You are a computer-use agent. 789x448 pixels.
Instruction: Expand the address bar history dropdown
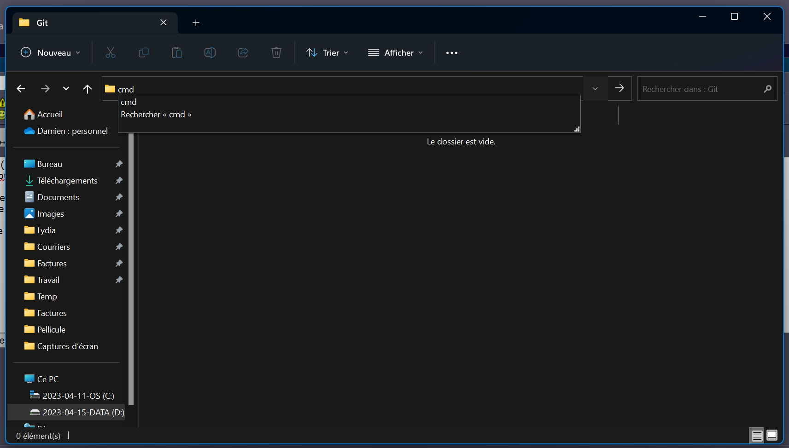point(595,89)
